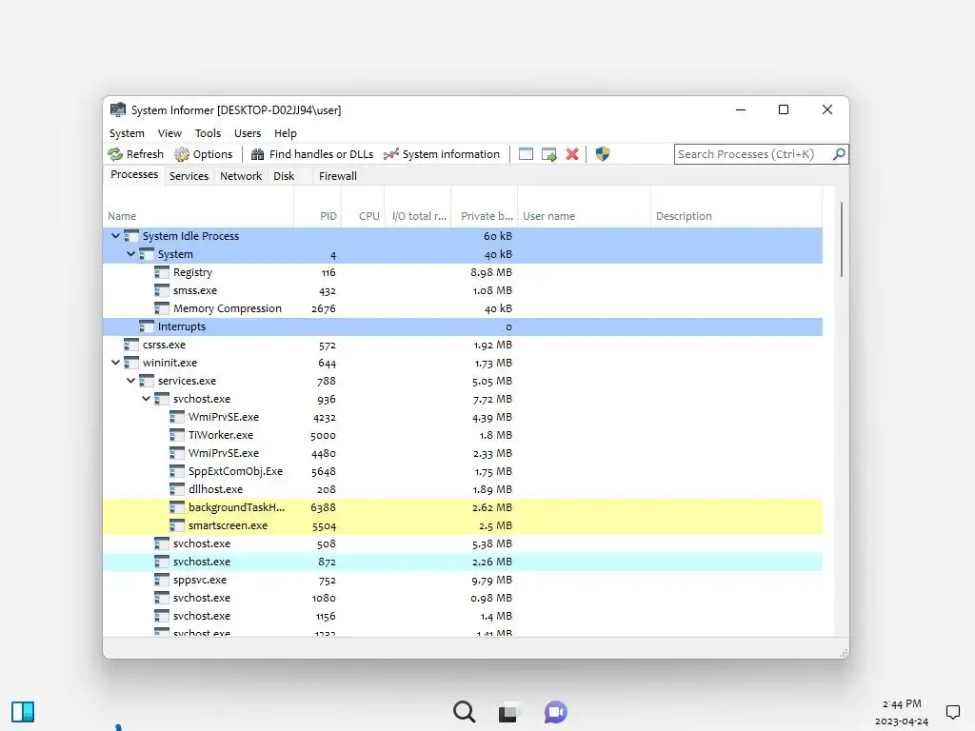This screenshot has width=975, height=731.
Task: Open taskbar Search magnifier
Action: pos(464,712)
